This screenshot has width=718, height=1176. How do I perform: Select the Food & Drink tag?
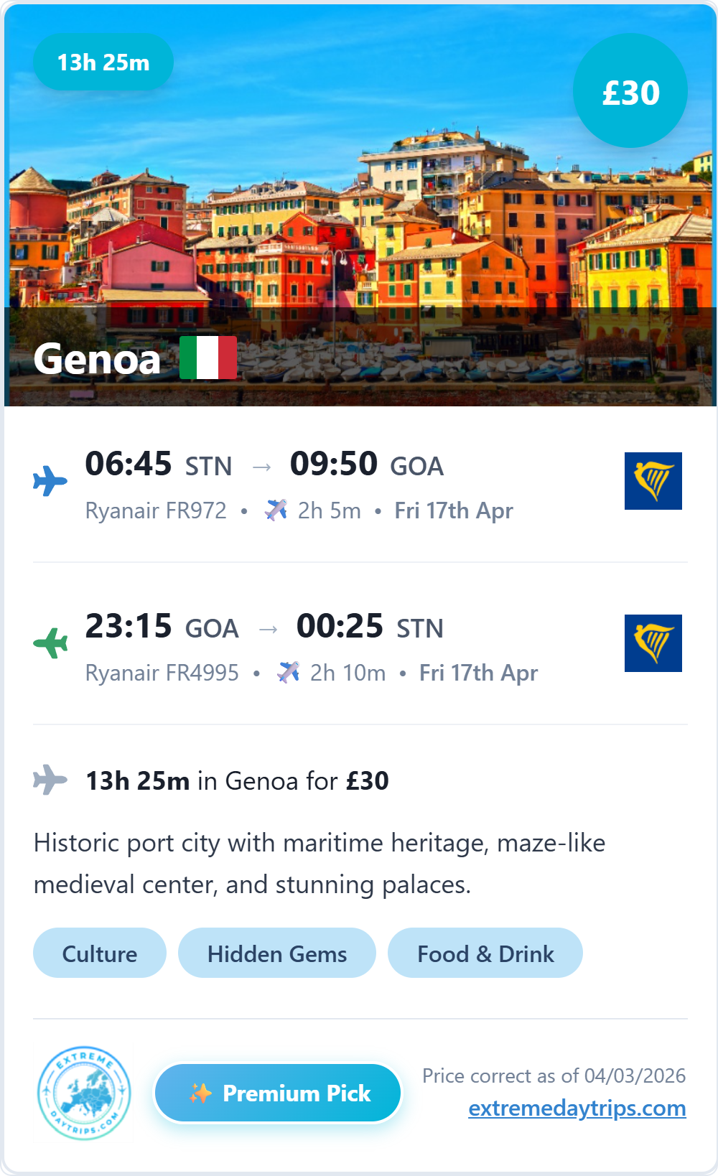pyautogui.click(x=485, y=953)
